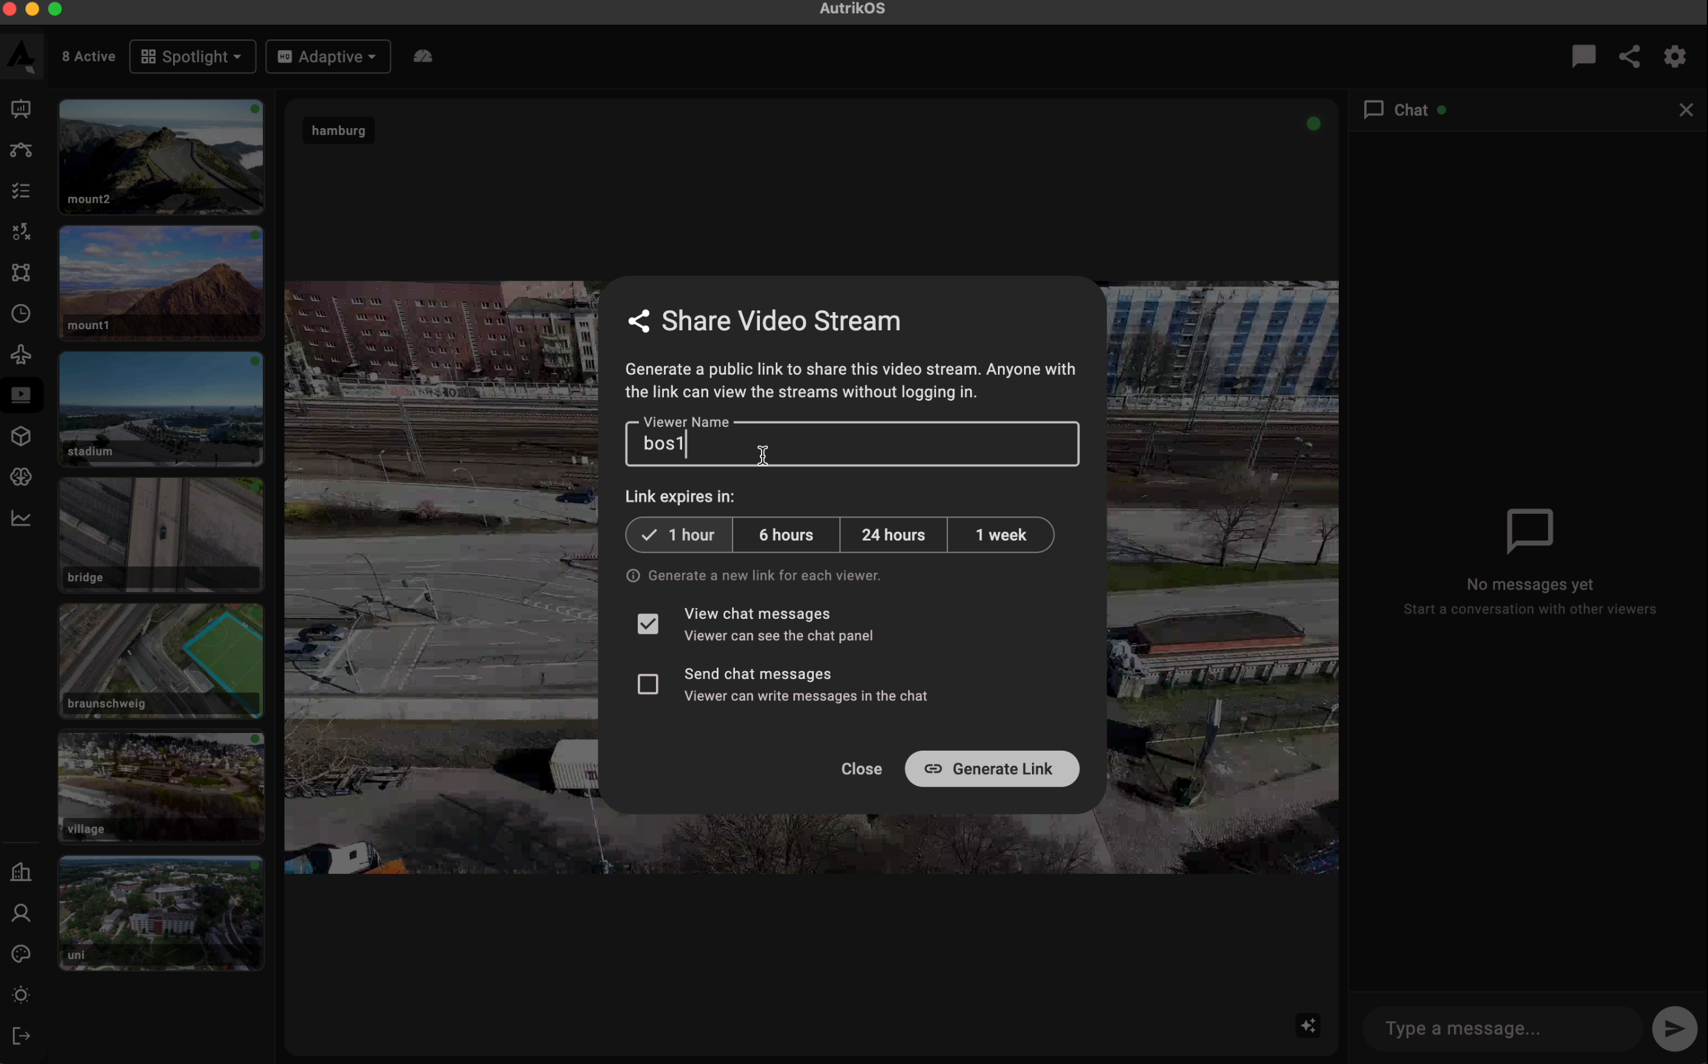Image resolution: width=1708 pixels, height=1064 pixels.
Task: Select the 1 week link expiry option
Action: tap(1001, 535)
